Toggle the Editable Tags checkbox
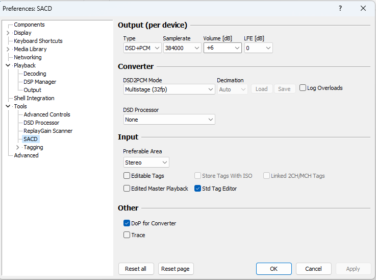Image resolution: width=376 pixels, height=280 pixels. (x=127, y=176)
